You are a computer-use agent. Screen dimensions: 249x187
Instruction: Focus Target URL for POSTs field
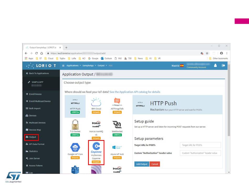[x=200, y=145]
